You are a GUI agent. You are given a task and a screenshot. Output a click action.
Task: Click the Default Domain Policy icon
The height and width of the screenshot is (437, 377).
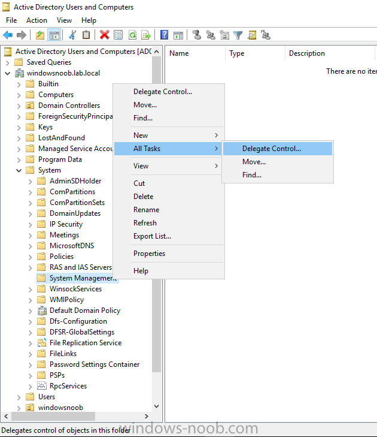[x=42, y=311]
